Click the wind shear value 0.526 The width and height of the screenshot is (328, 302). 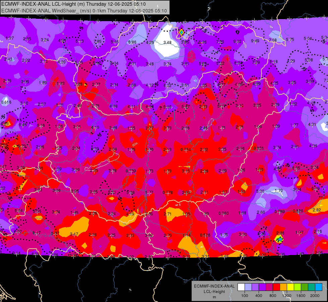tap(205, 235)
